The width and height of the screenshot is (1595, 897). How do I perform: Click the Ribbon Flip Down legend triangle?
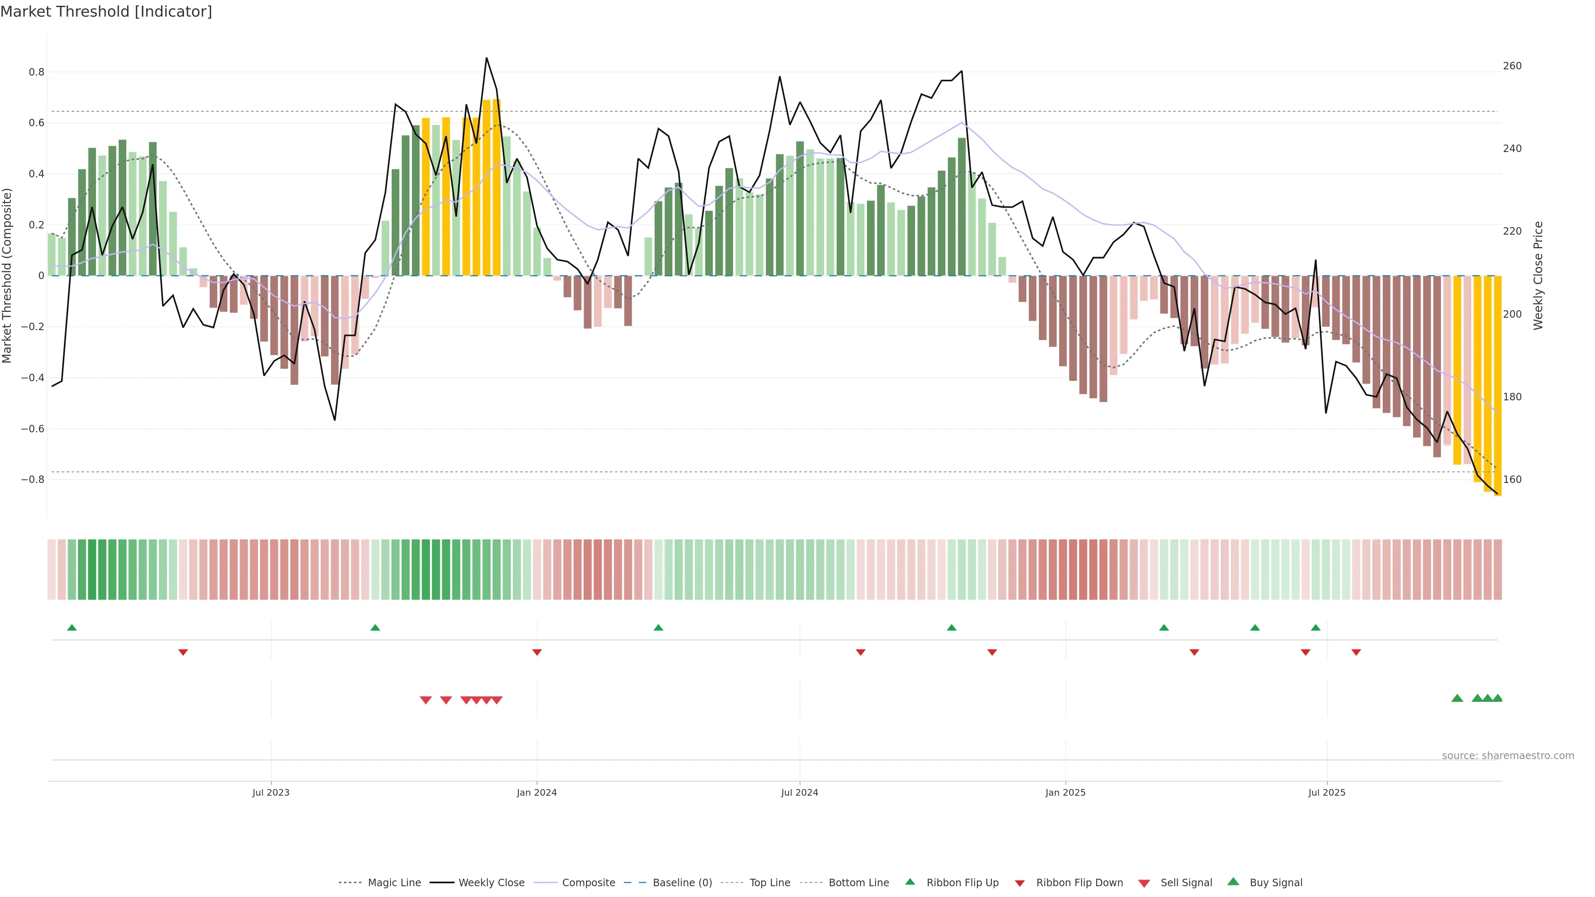click(x=1019, y=883)
